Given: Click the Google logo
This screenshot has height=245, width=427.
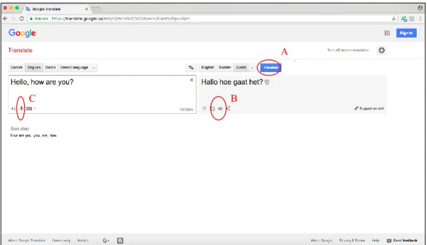Looking at the screenshot, I should 22,33.
